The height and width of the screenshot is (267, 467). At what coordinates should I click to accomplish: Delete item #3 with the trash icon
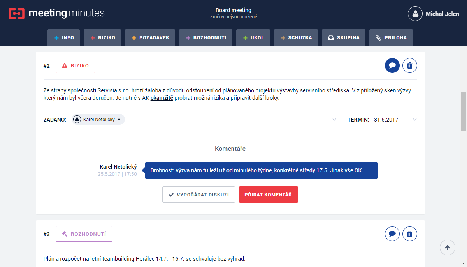click(410, 234)
